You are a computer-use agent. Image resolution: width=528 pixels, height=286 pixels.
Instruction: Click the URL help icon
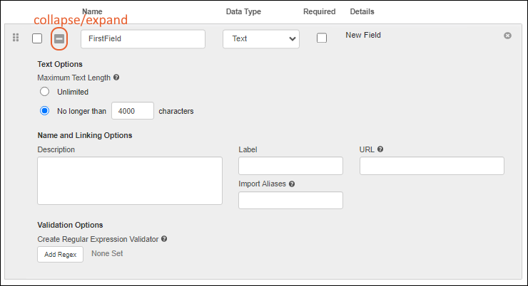tap(380, 149)
